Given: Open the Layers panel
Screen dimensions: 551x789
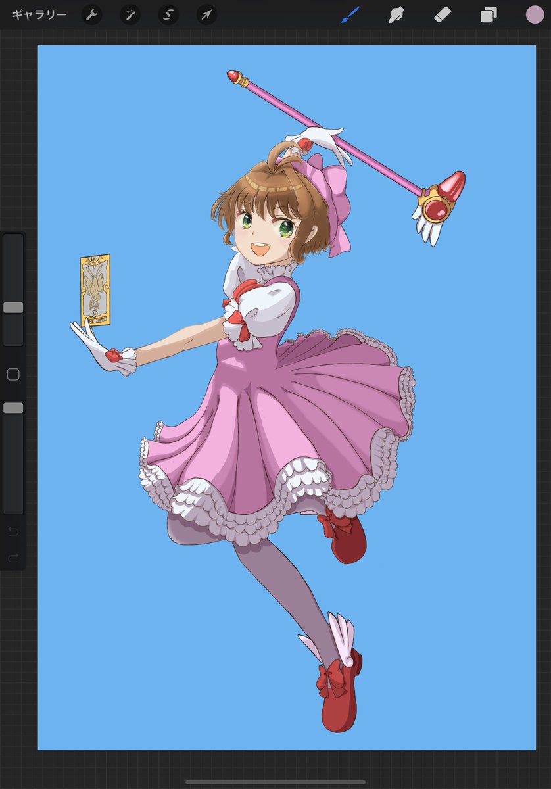Looking at the screenshot, I should (x=489, y=14).
